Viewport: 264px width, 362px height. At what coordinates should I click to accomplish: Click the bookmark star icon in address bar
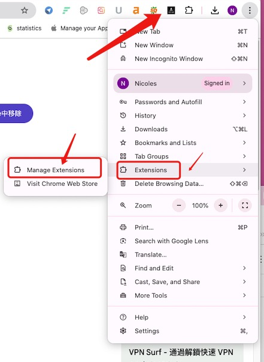pyautogui.click(x=25, y=10)
